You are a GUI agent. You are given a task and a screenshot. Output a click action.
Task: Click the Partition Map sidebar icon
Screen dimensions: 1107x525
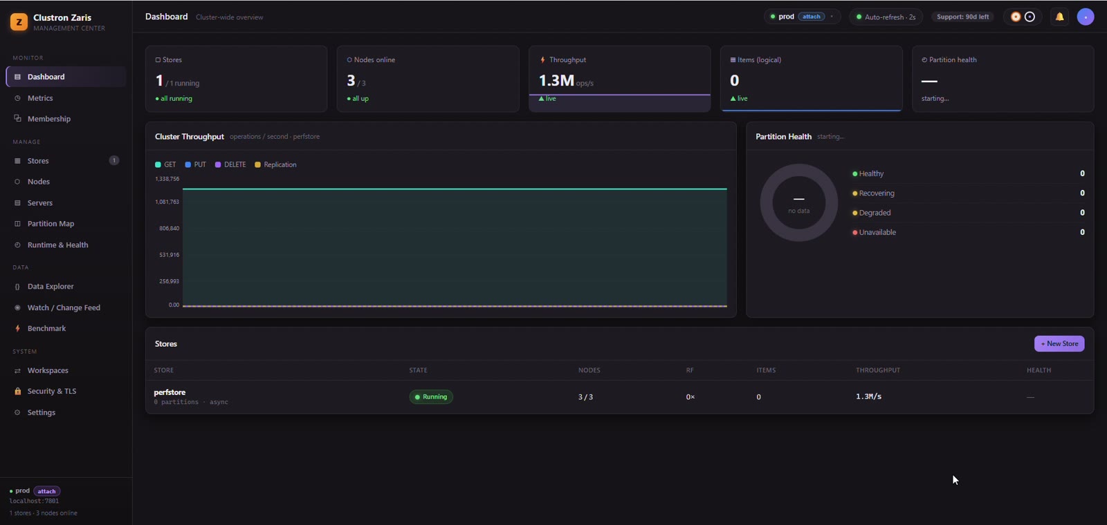[17, 224]
